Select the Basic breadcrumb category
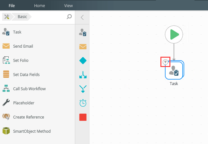The image size is (208, 144). 22,17
